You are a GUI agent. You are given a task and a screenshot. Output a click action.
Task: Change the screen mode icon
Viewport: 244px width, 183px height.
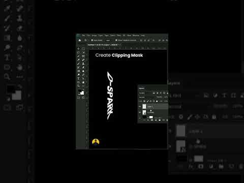click(x=83, y=98)
